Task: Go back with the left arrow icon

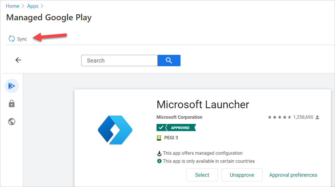Action: click(x=18, y=60)
